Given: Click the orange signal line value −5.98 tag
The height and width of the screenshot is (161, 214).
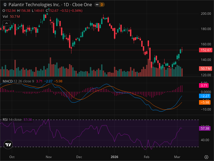Looking at the screenshot, I should coord(205,102).
